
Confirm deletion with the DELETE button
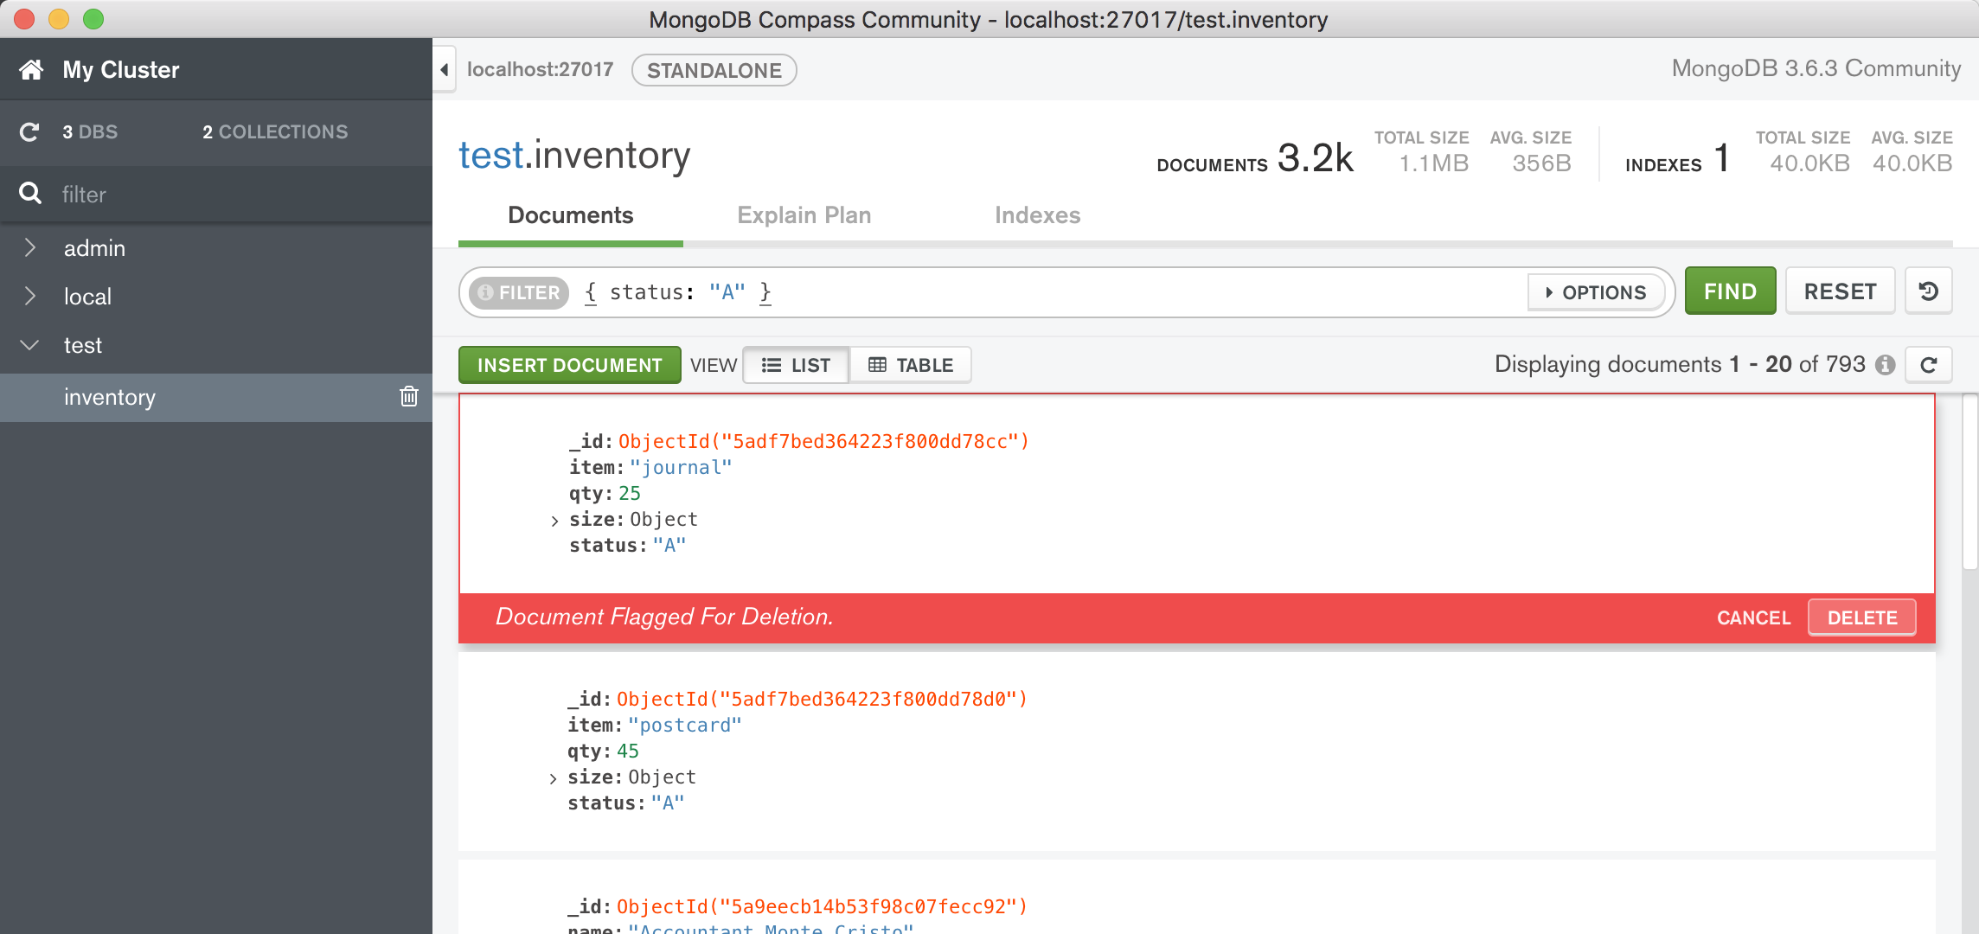(x=1861, y=617)
